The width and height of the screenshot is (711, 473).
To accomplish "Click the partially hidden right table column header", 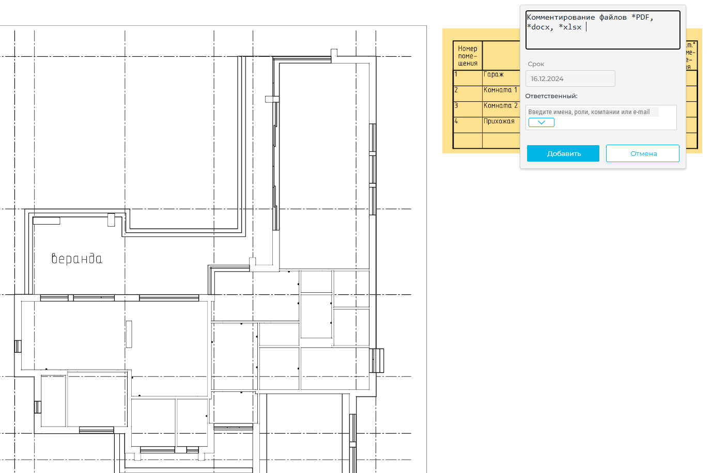I will [x=691, y=56].
